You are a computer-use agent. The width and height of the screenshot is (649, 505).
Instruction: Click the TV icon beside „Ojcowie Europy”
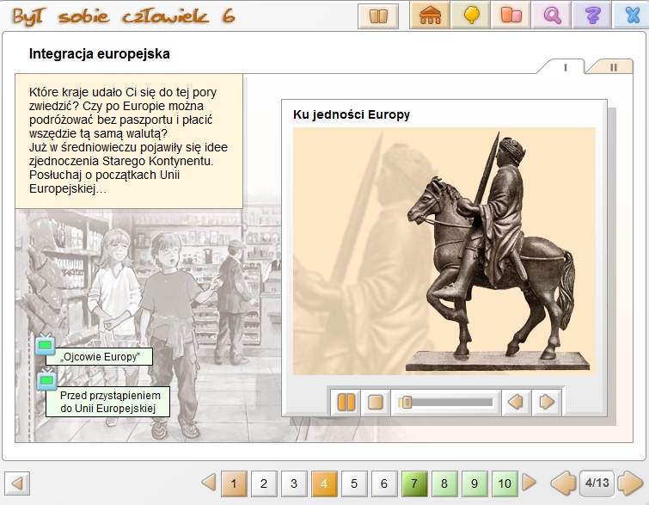click(x=45, y=347)
